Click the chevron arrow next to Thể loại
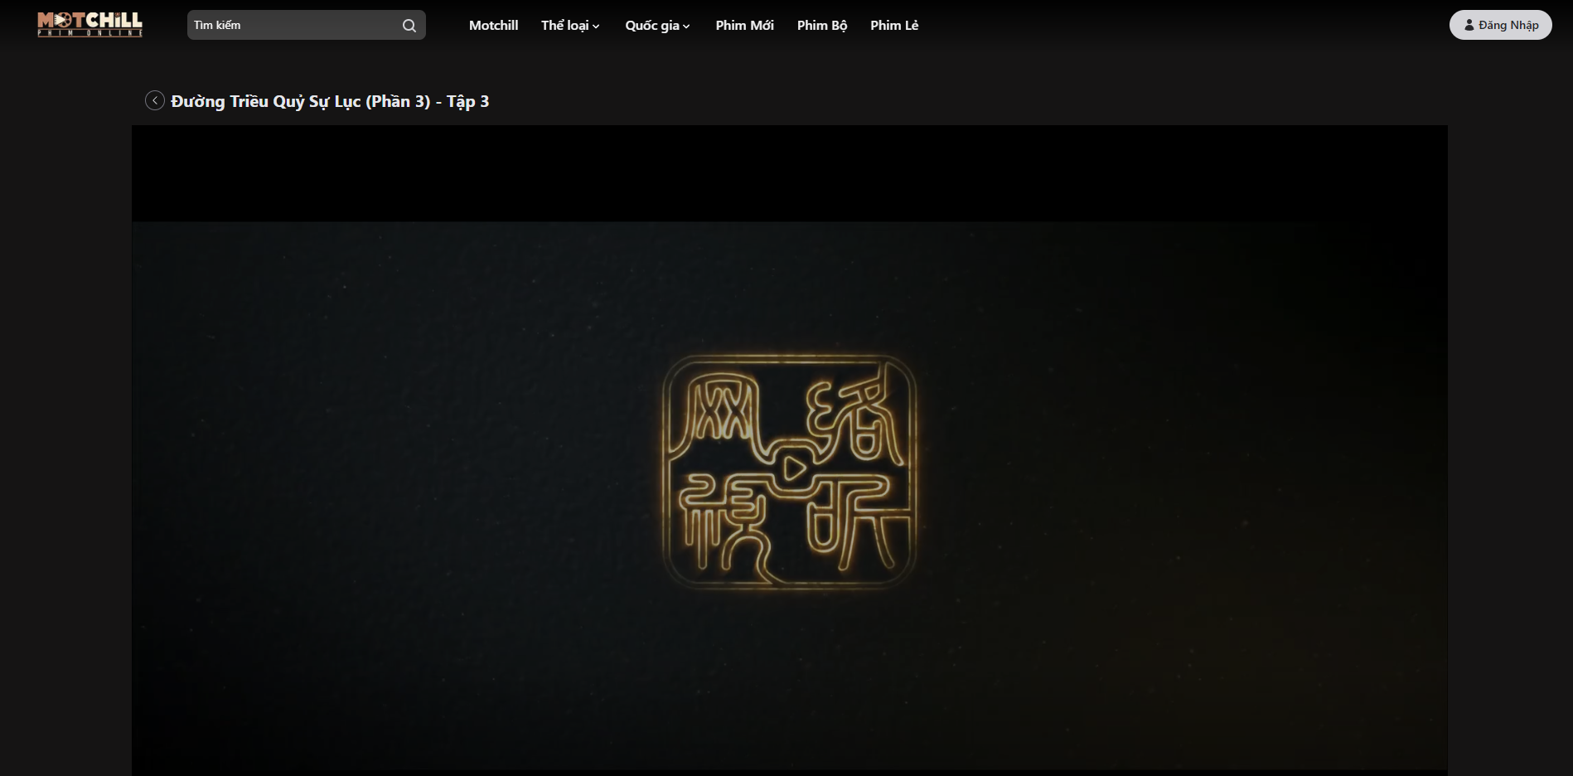 tap(596, 27)
